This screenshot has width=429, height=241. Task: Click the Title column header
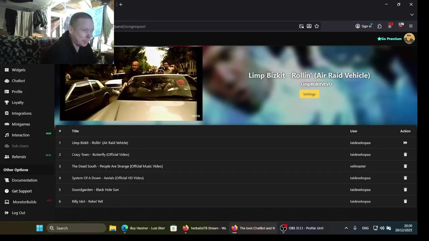pyautogui.click(x=75, y=131)
